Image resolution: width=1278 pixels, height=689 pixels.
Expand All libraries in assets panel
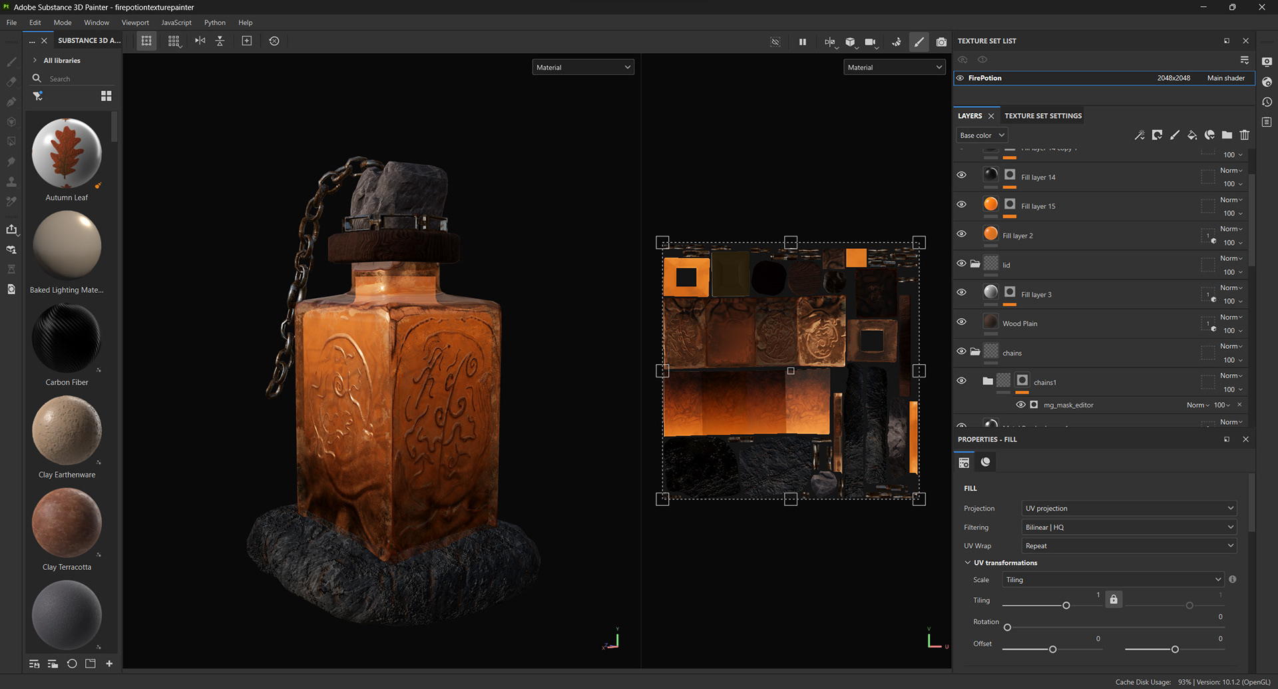coord(35,61)
